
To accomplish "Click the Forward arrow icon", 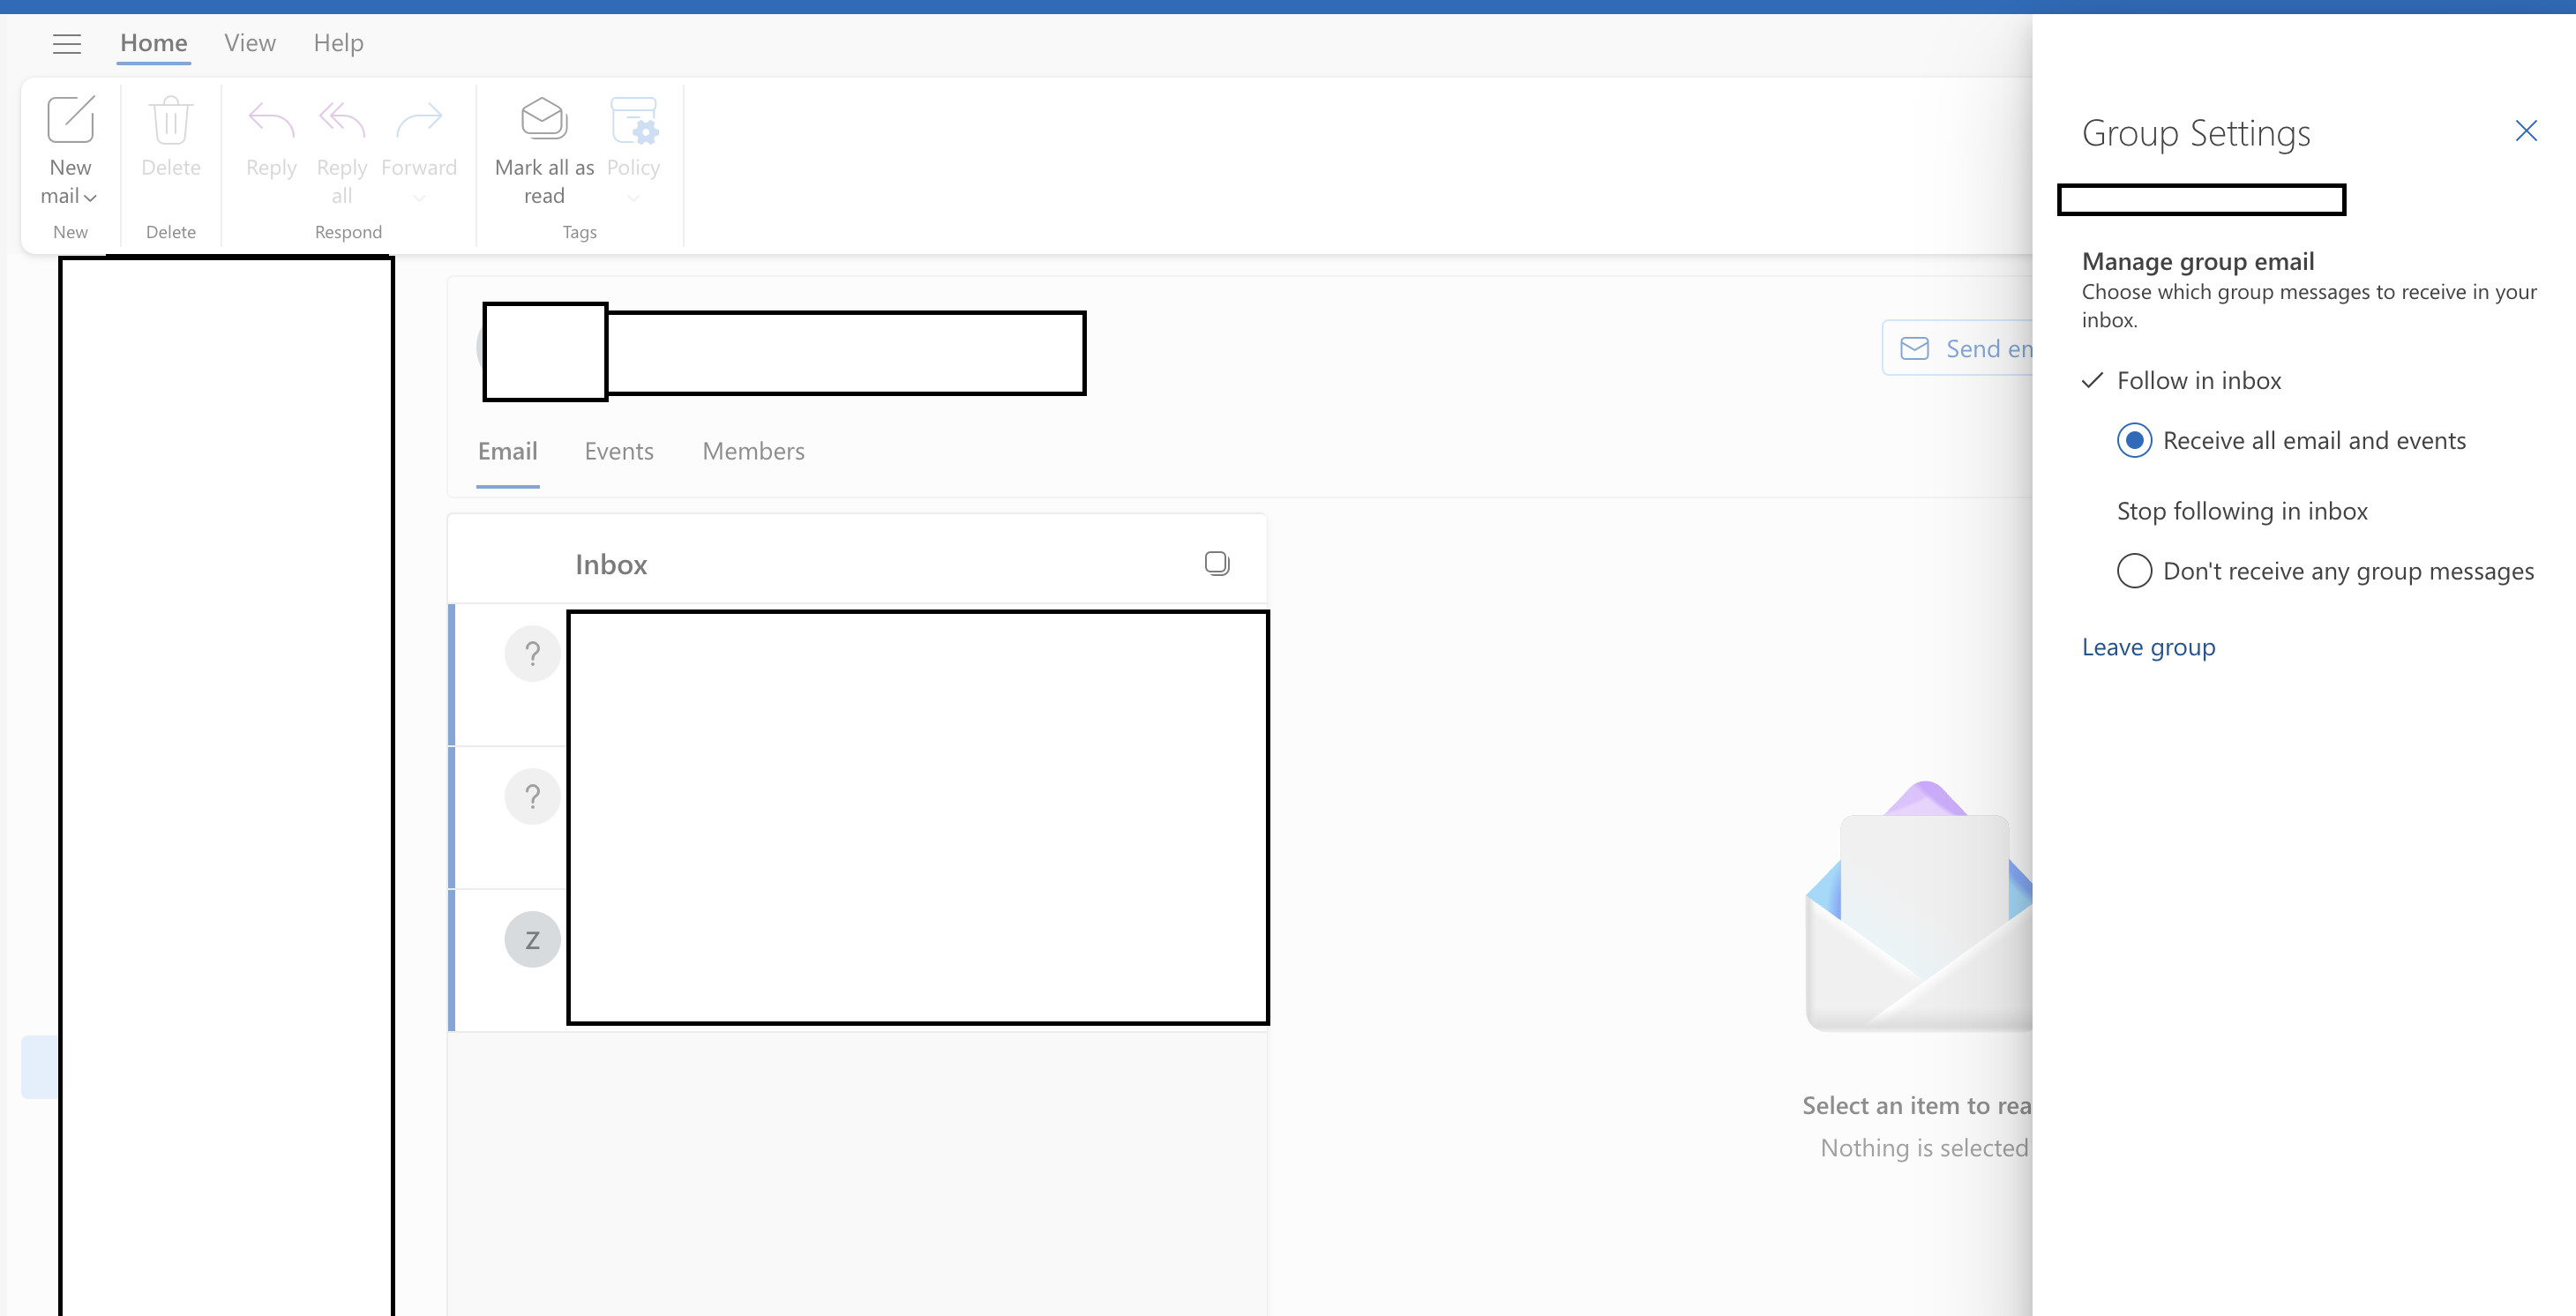I will [x=419, y=120].
